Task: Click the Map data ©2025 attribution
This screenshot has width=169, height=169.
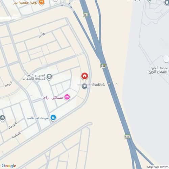Action: 158,167
